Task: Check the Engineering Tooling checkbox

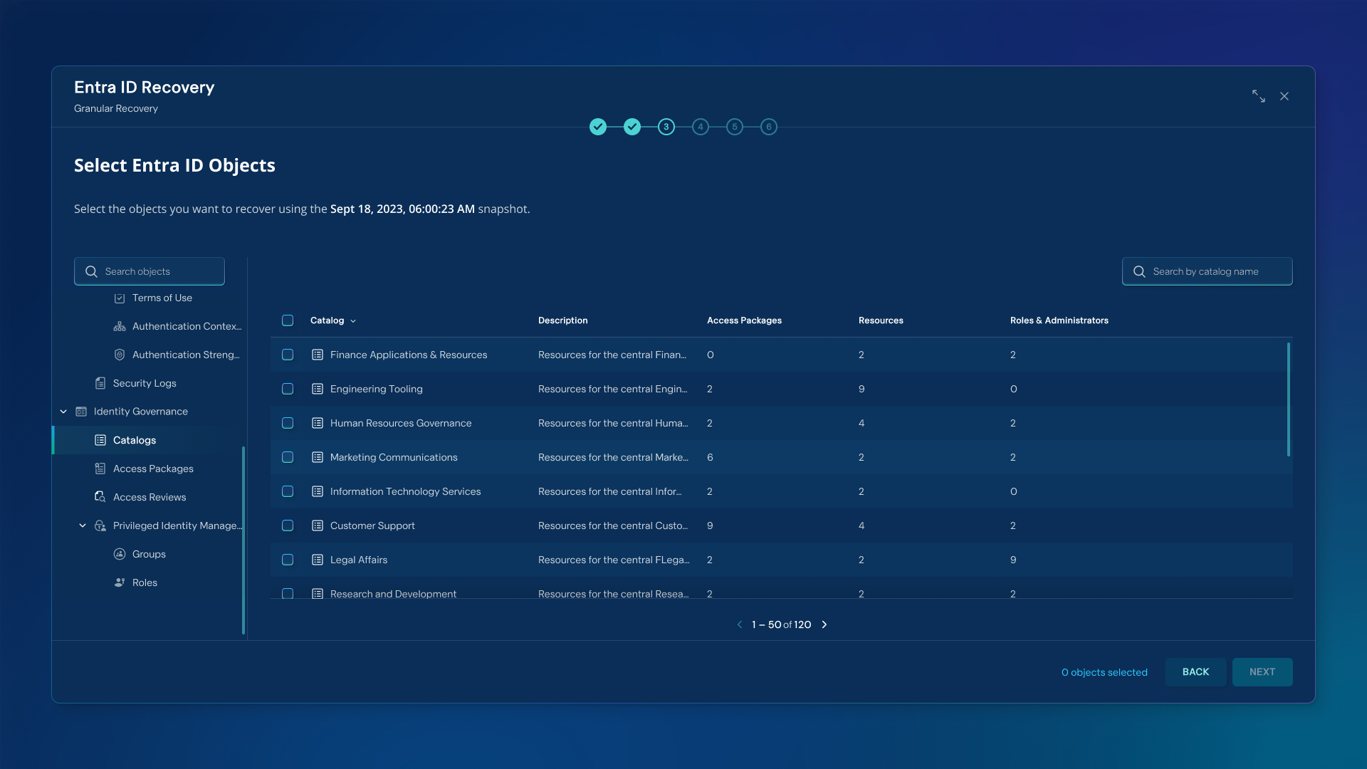Action: coord(288,389)
